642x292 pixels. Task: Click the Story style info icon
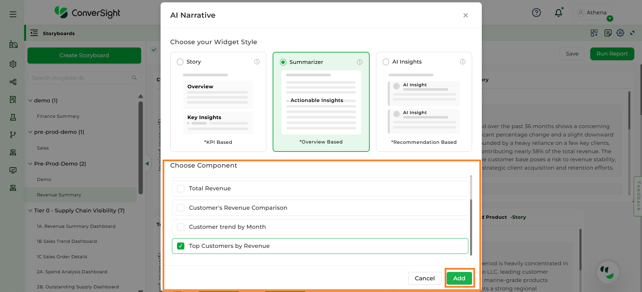[257, 62]
